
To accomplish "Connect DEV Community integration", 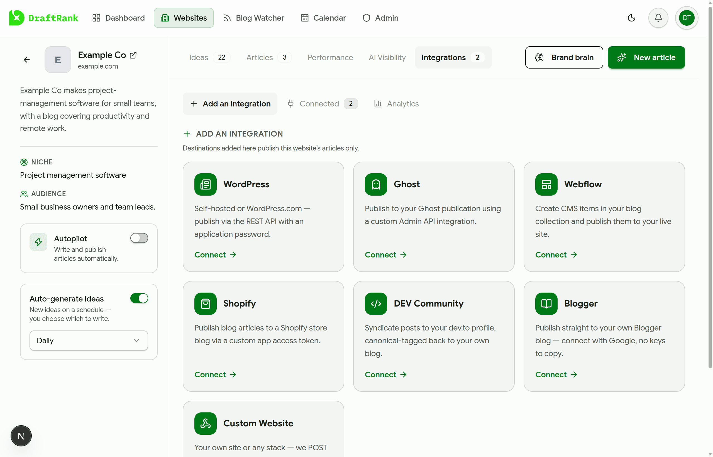I will (x=385, y=375).
